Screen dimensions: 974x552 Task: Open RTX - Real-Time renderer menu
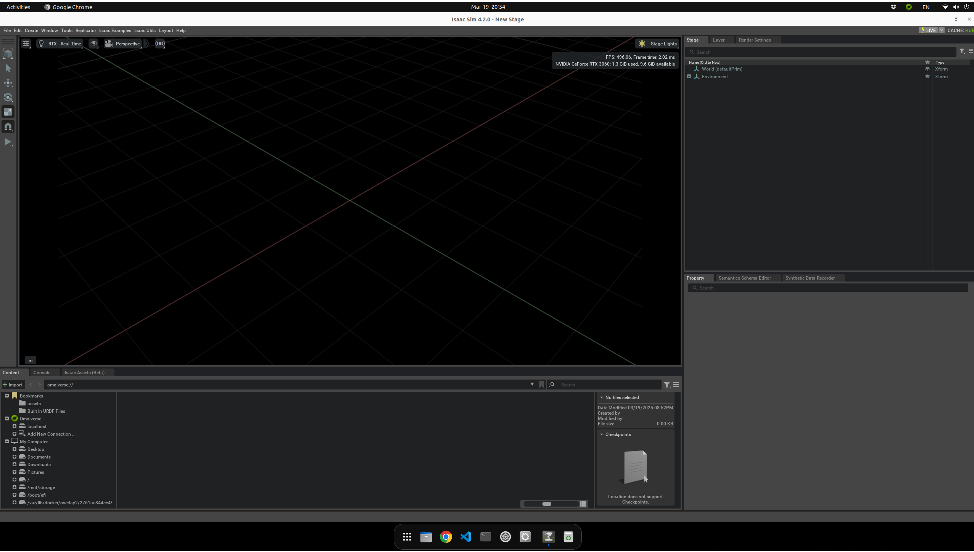[60, 43]
